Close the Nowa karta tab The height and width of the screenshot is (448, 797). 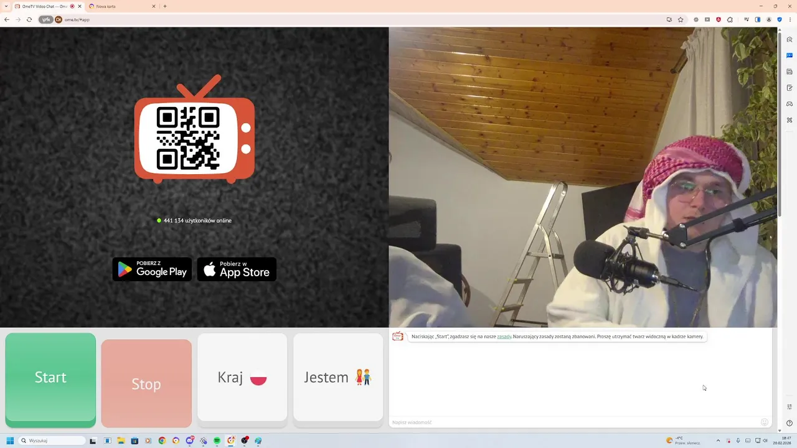pyautogui.click(x=154, y=6)
